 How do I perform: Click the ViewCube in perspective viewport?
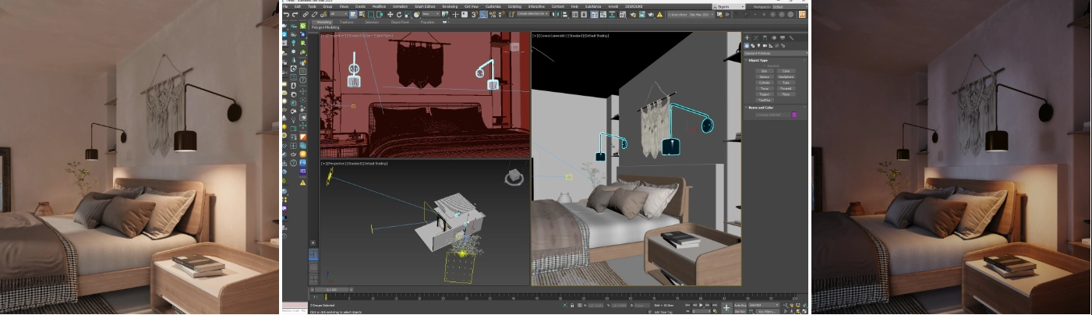[513, 177]
